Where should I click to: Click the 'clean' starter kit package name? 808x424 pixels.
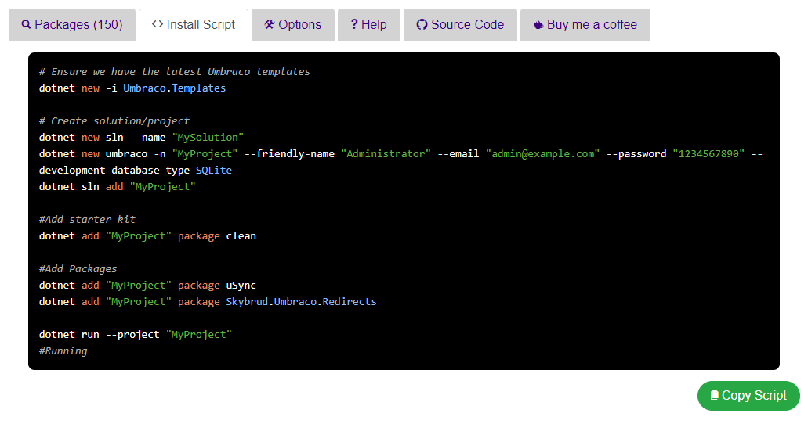pos(241,236)
